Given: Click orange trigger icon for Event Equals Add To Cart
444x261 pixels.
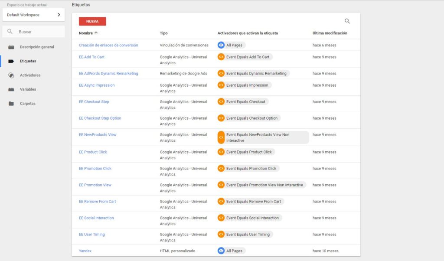Looking at the screenshot, I should point(221,57).
